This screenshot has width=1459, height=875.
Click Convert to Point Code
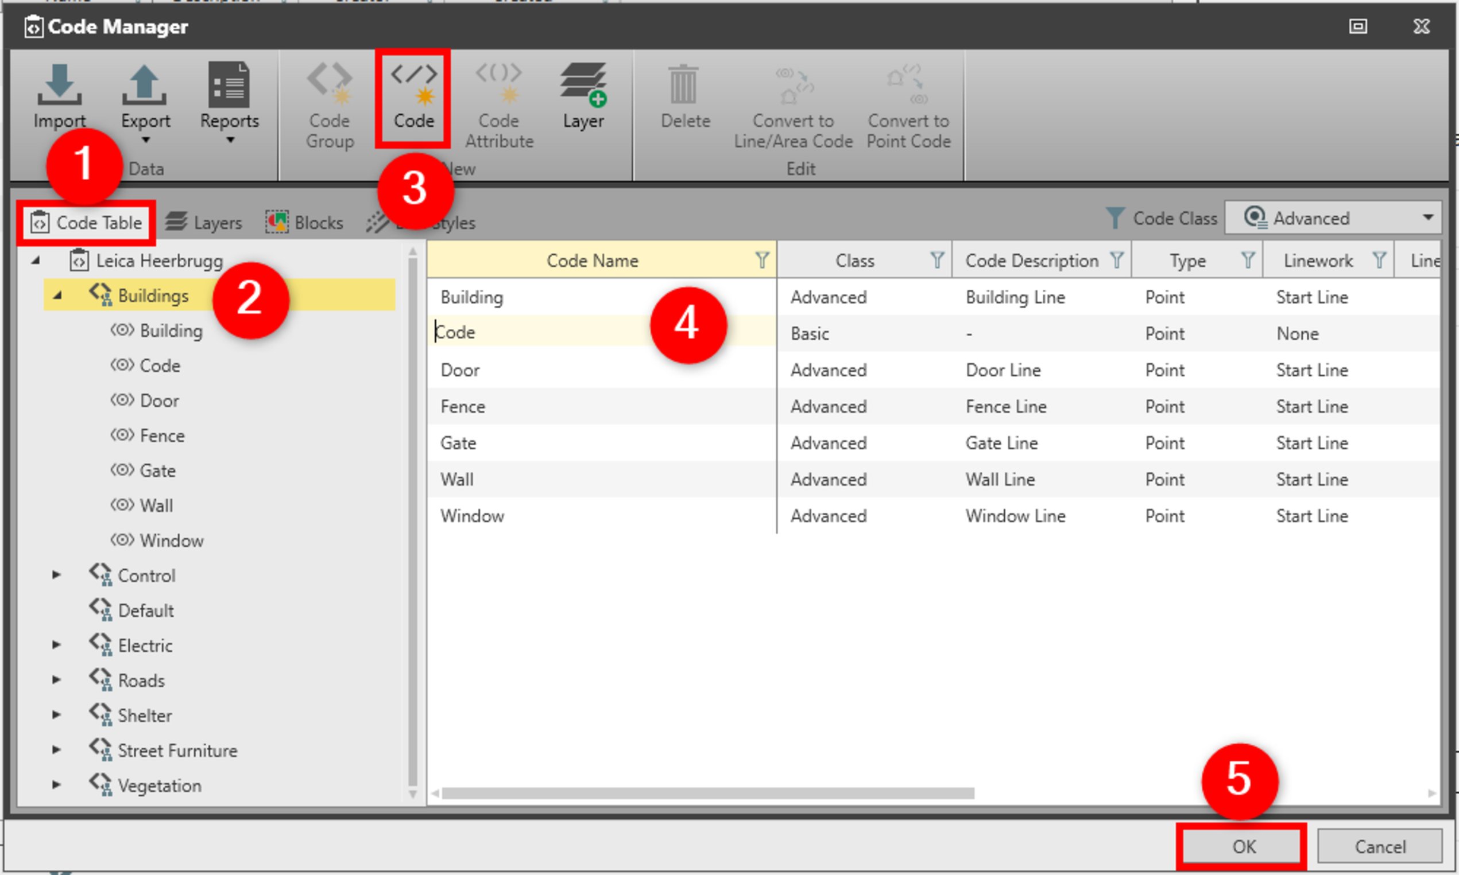click(x=908, y=106)
